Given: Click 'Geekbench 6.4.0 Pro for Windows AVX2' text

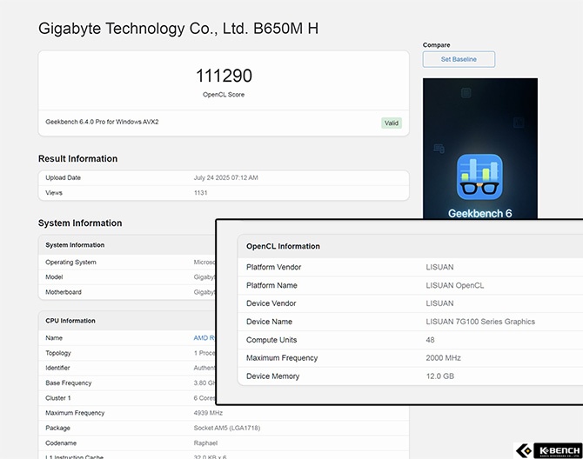Looking at the screenshot, I should click(x=102, y=122).
